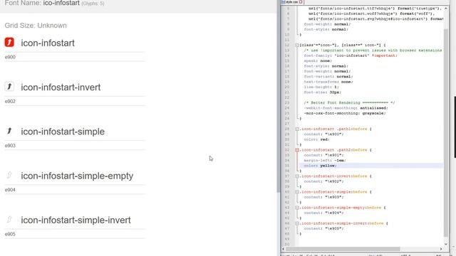Collapse the .icon-infostart-simple-empty:before block
The height and width of the screenshot is (256, 456).
[x=297, y=208]
